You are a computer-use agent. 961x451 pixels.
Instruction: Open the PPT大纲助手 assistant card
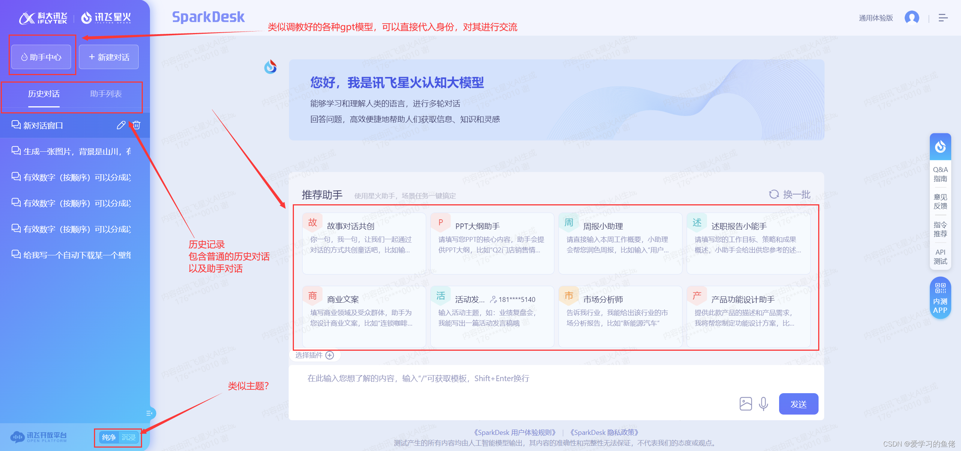pyautogui.click(x=492, y=243)
